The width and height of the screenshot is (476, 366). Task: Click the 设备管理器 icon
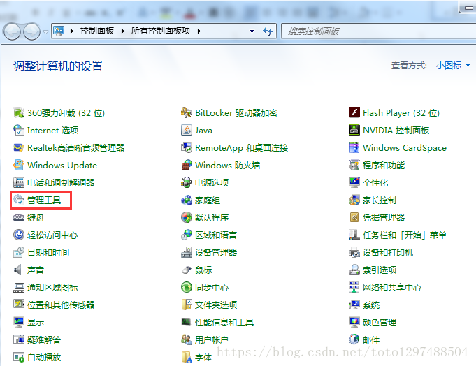[187, 253]
